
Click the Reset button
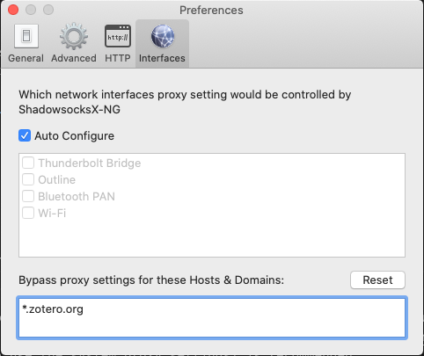click(x=377, y=280)
